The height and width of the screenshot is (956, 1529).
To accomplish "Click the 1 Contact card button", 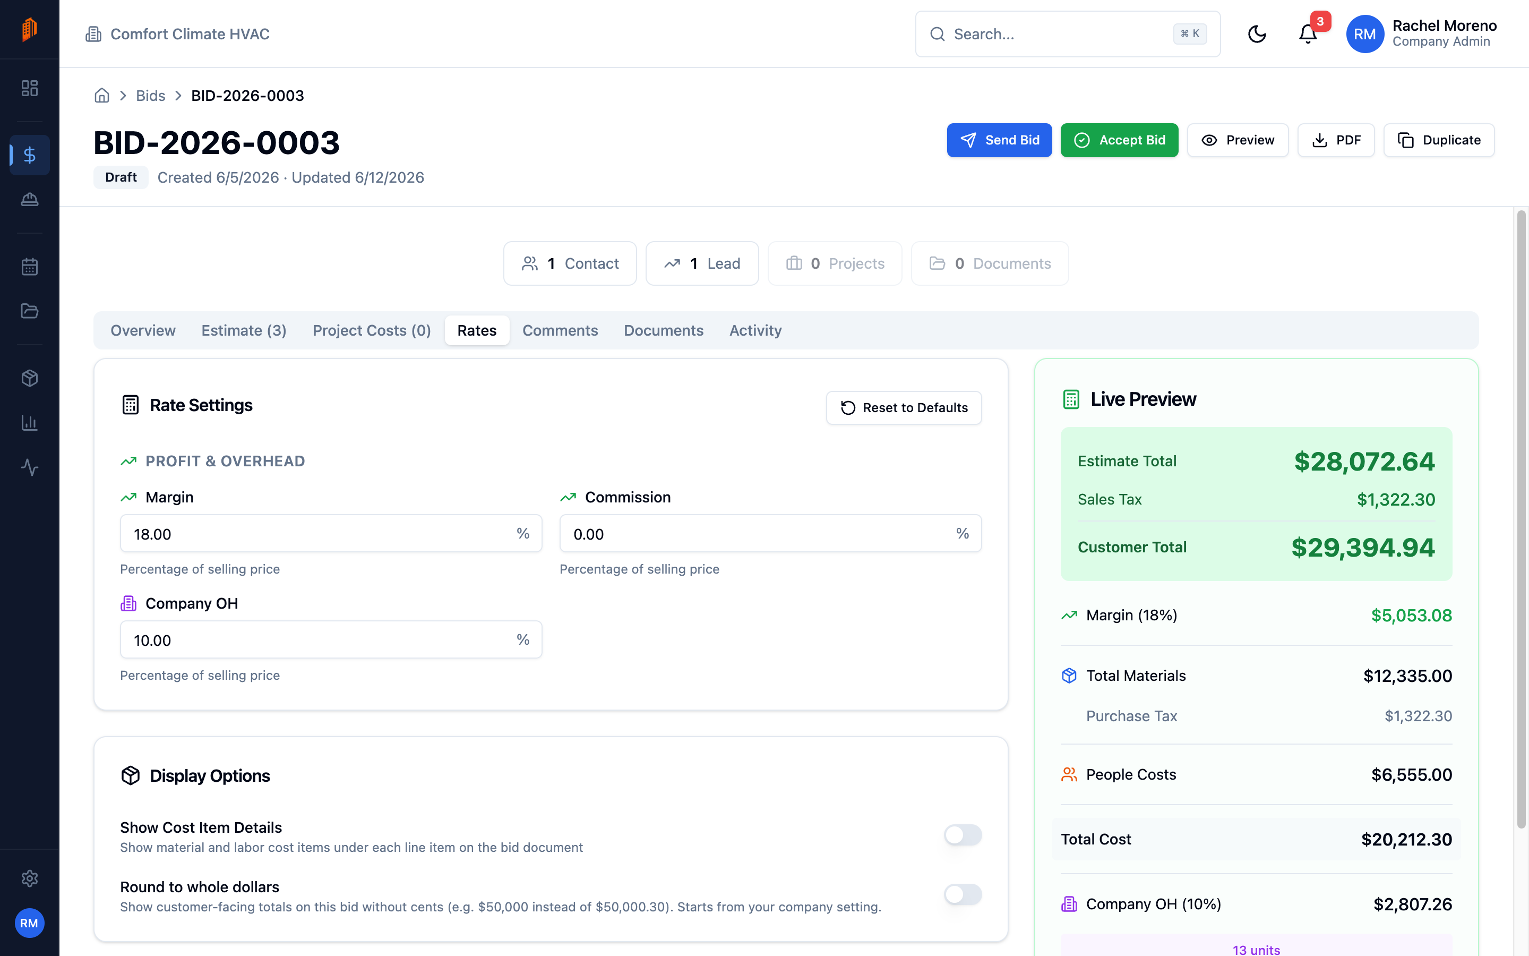I will click(570, 263).
